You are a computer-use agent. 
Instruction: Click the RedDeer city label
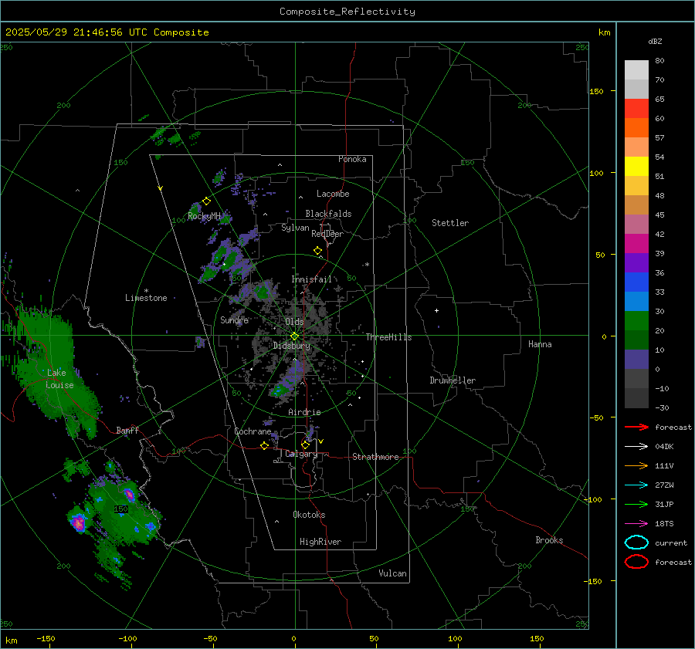click(327, 234)
